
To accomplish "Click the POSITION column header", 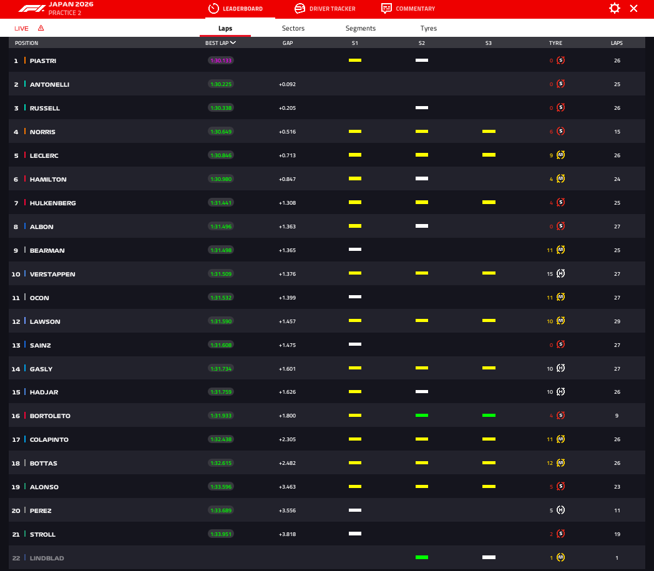I will pos(26,43).
